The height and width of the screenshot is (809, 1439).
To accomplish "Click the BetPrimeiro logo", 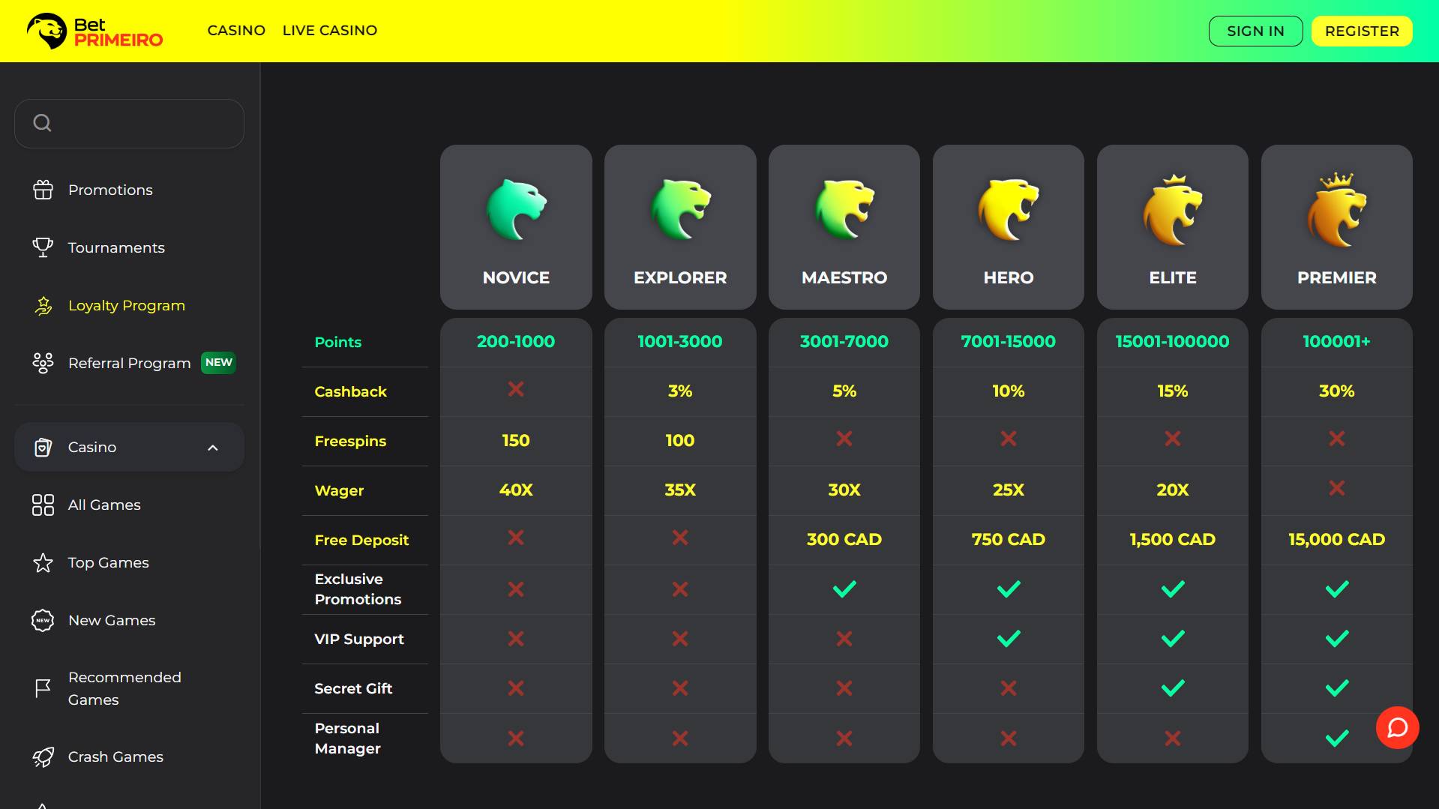I will pyautogui.click(x=94, y=31).
